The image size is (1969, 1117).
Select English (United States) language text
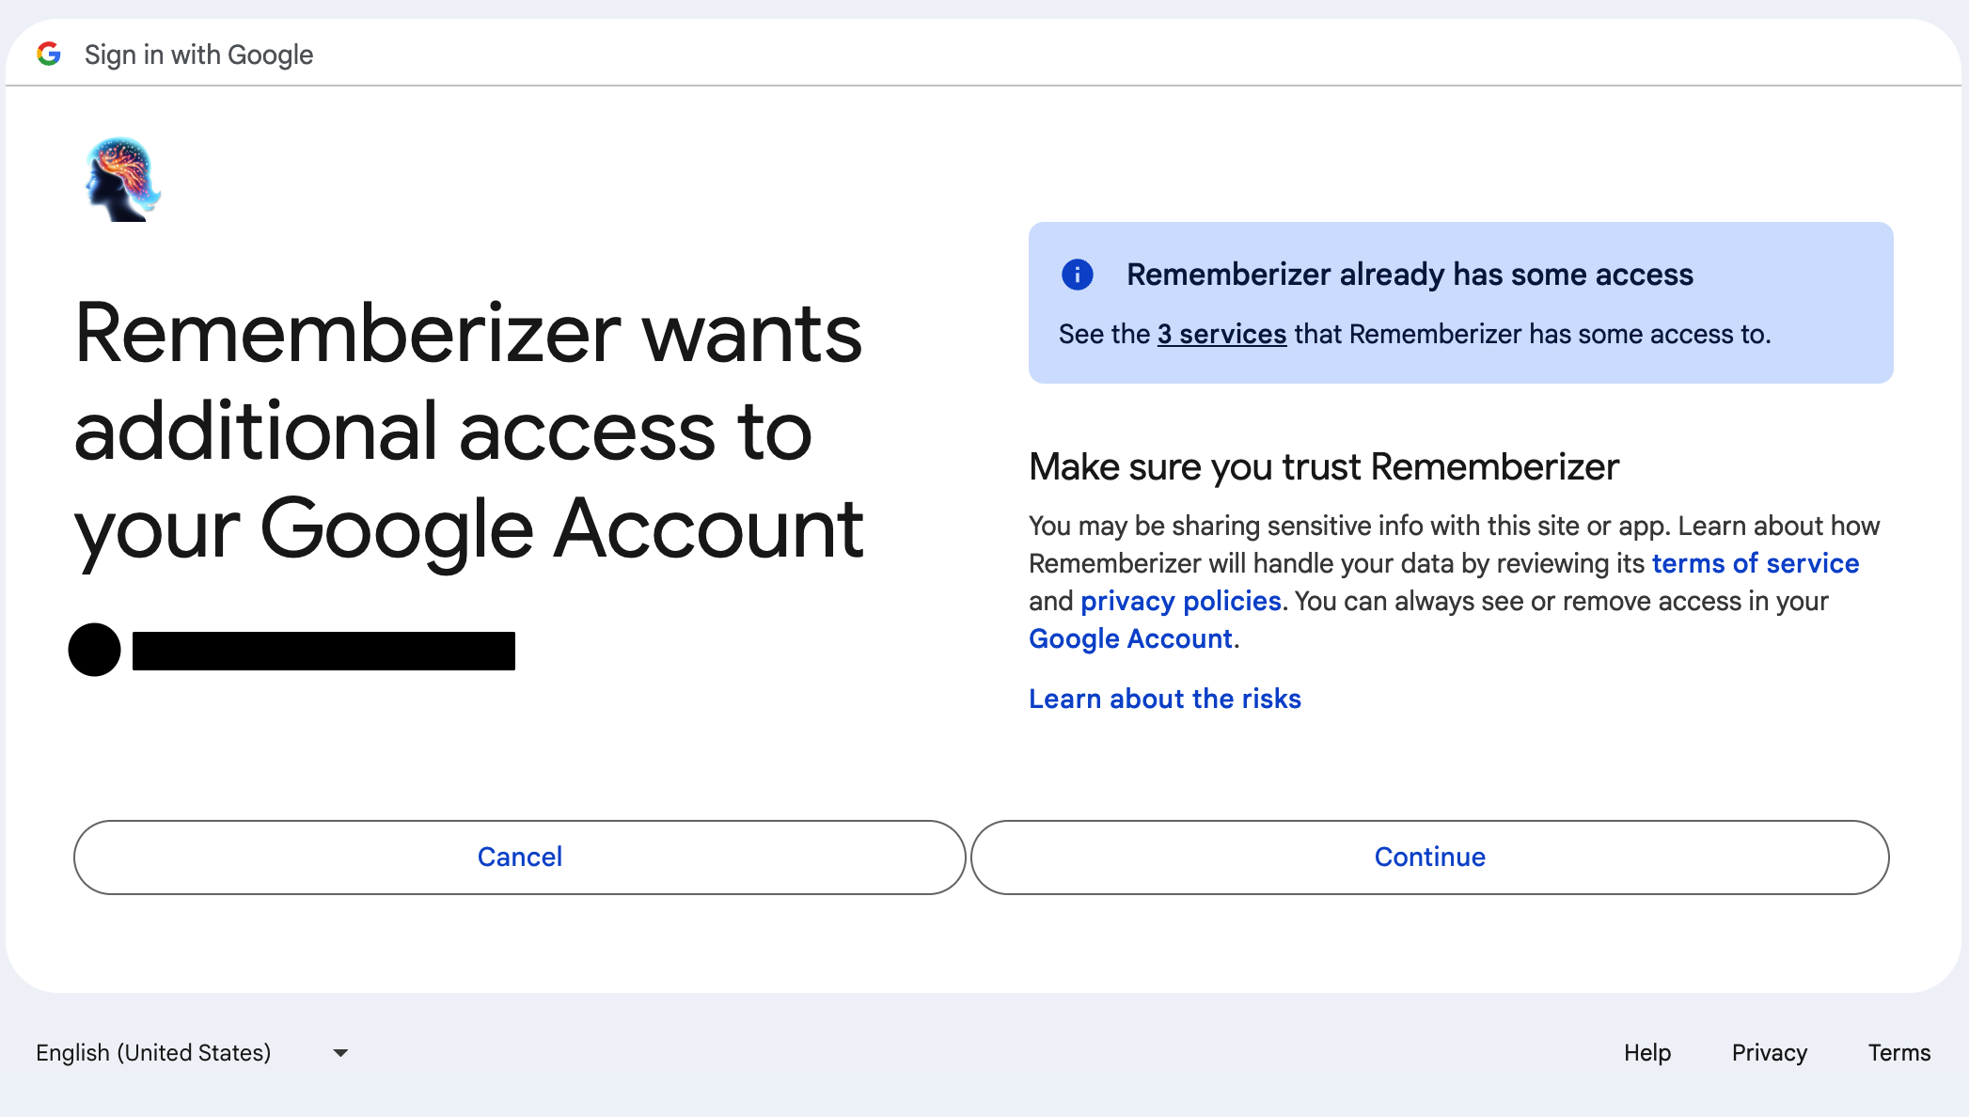pyautogui.click(x=155, y=1052)
